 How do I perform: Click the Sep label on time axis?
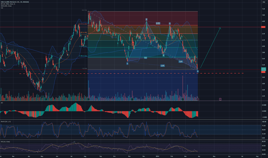tap(101, 156)
